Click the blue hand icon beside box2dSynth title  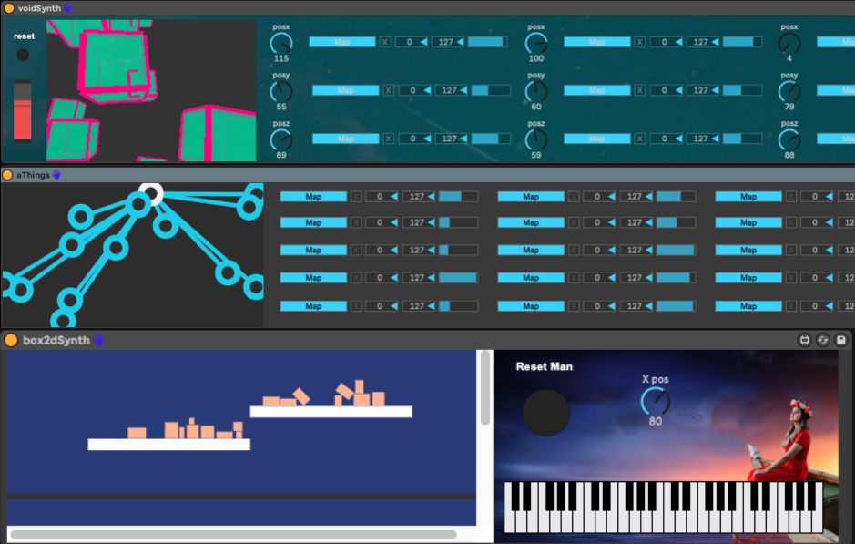tap(98, 340)
